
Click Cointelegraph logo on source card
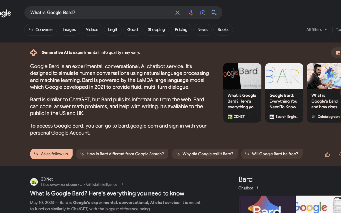point(314,117)
